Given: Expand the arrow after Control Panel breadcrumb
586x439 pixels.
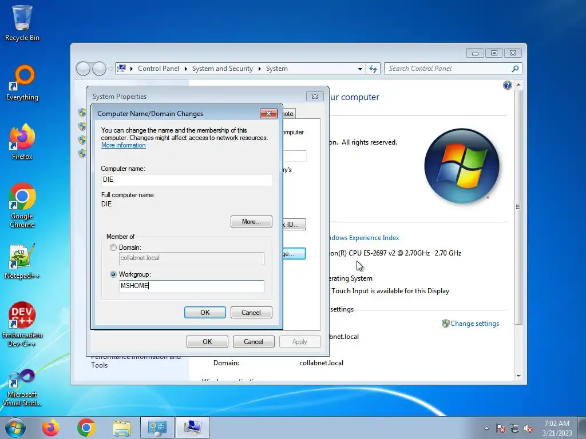Looking at the screenshot, I should point(186,69).
